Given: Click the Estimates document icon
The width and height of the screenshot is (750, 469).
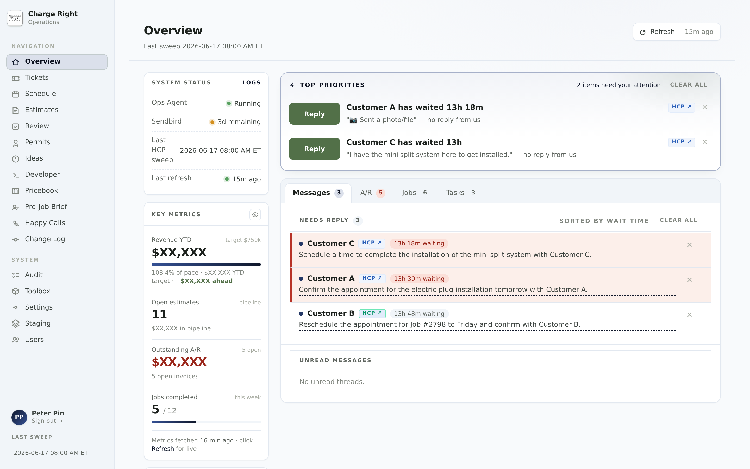Looking at the screenshot, I should coord(16,110).
